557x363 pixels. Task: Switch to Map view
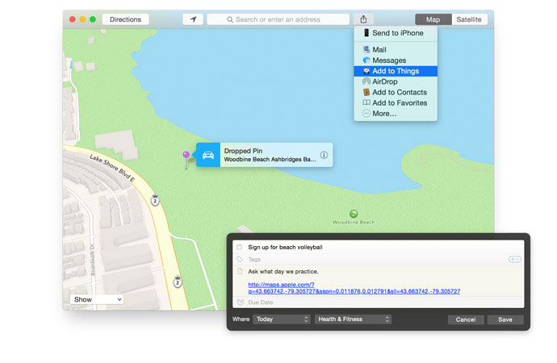pyautogui.click(x=433, y=19)
